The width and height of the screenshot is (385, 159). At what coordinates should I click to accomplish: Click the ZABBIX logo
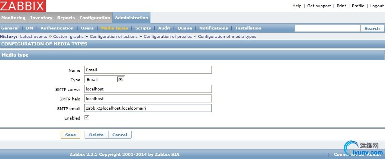(x=23, y=6)
